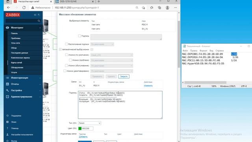Viewport: 252px width, 142px height.
Task: Open the Иконка (обслуживание) dropdown
Action: point(112,66)
